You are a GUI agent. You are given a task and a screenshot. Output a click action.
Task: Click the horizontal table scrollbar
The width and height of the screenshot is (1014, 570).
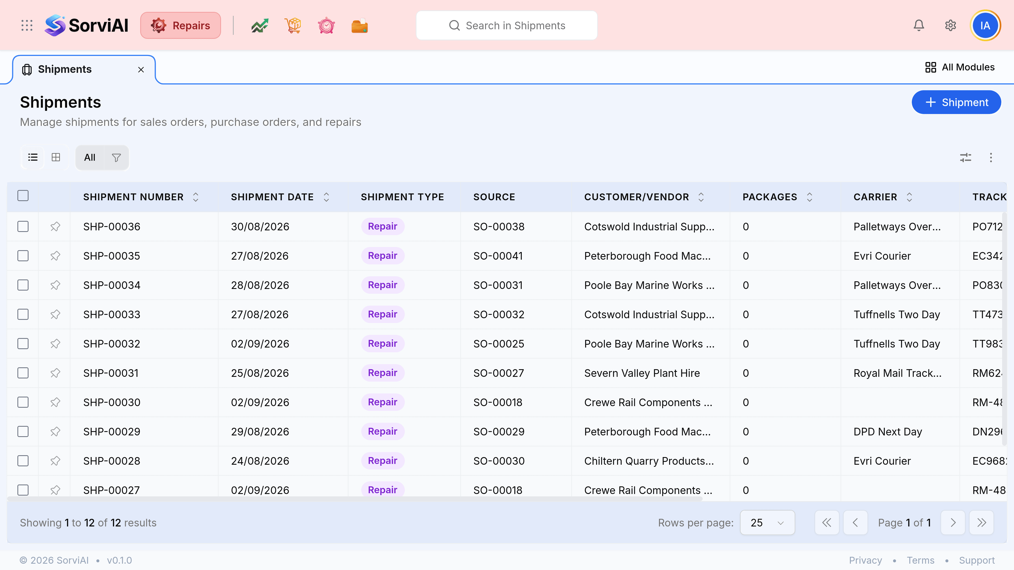355,498
